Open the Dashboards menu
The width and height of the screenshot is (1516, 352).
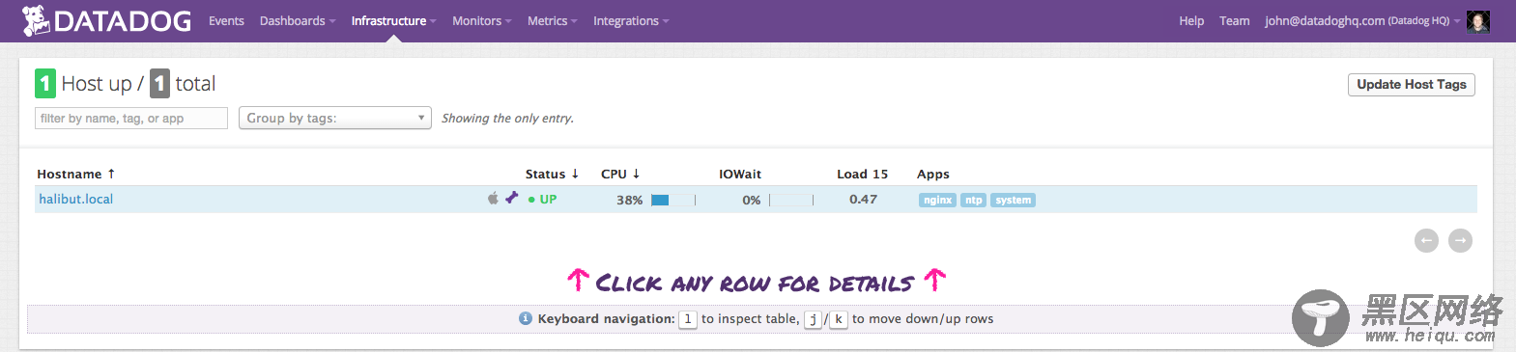click(298, 21)
